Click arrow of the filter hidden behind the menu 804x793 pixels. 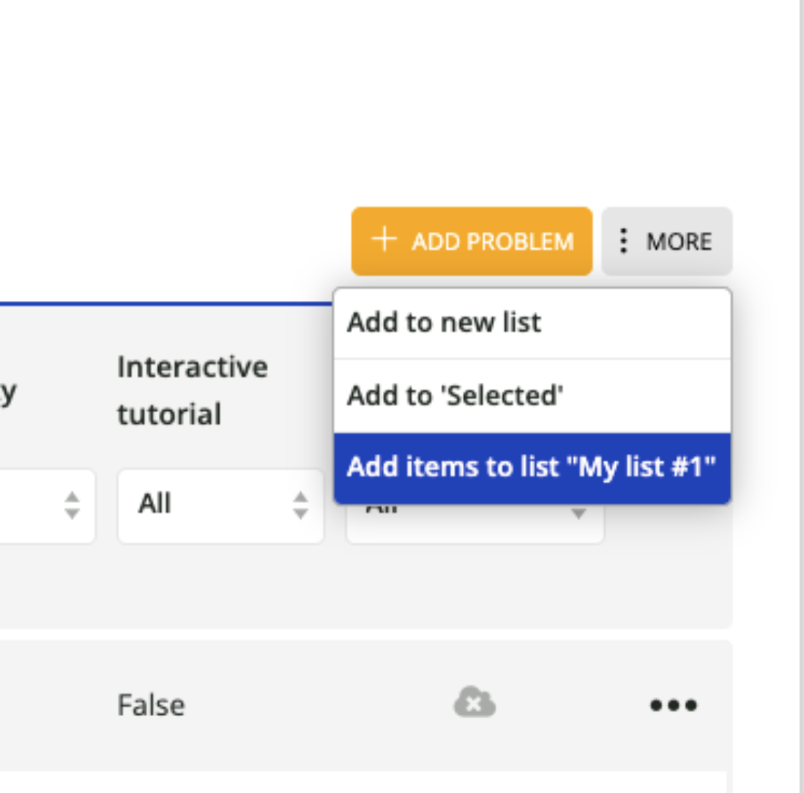(578, 513)
